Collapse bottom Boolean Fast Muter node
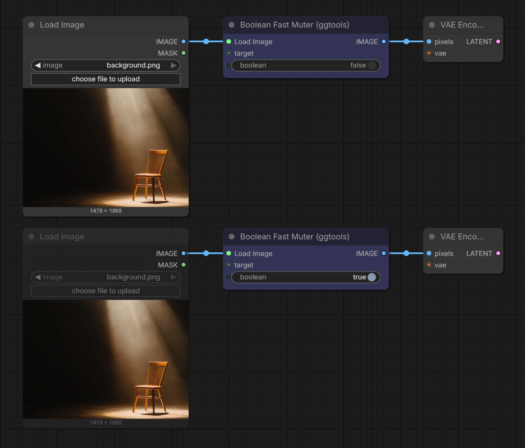 pos(231,237)
